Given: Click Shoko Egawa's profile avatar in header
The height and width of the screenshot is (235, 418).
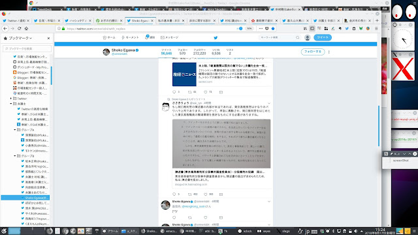Looking at the screenshot, I should (x=106, y=52).
